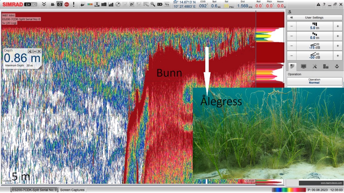Select the color scale rainbow toolbar icon

pos(90,4)
